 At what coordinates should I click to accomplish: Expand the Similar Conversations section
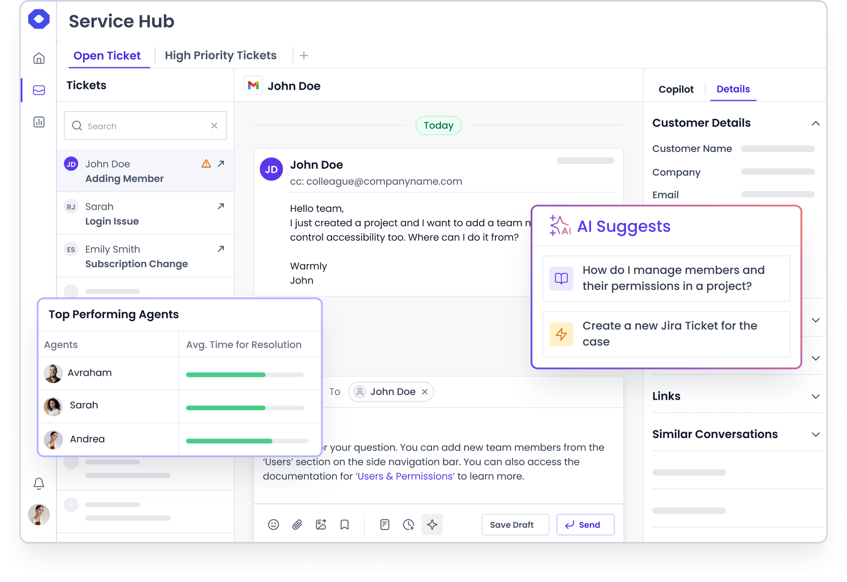point(816,434)
